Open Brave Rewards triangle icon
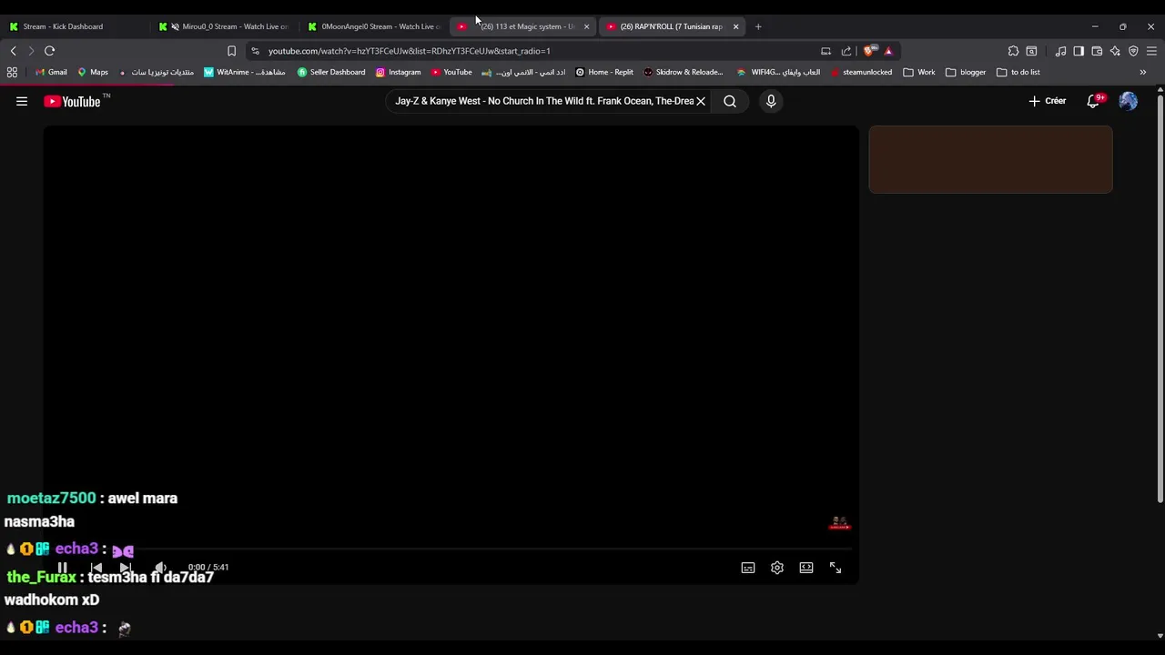This screenshot has height=655, width=1165. coord(888,51)
